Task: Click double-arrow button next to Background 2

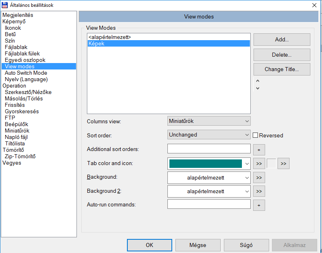Action: click(x=259, y=192)
